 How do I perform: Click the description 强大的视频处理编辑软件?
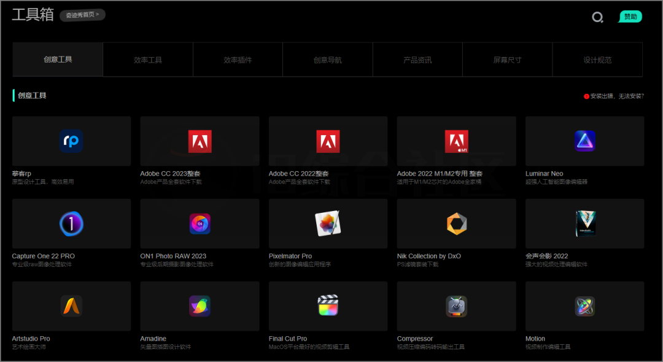(556, 264)
